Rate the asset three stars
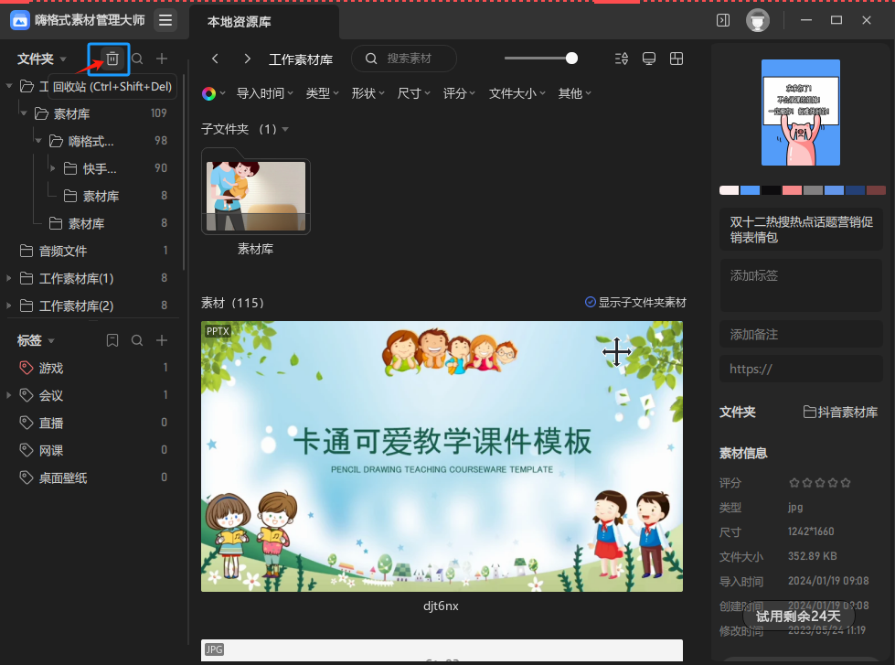Screen dimensions: 895x665 (820, 483)
